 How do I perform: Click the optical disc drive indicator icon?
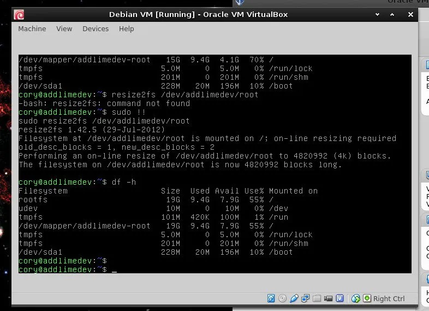(x=282, y=298)
